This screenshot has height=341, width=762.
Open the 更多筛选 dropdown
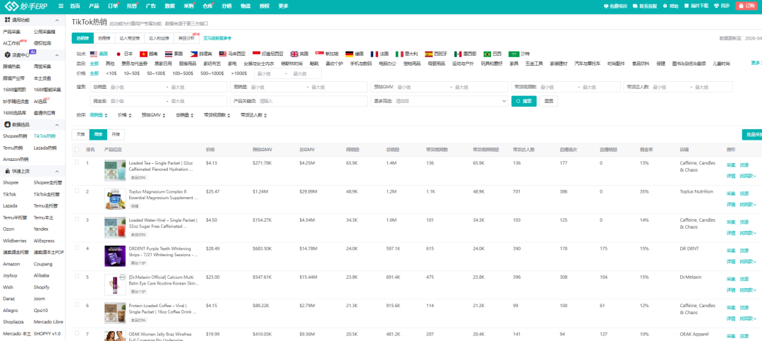click(440, 101)
